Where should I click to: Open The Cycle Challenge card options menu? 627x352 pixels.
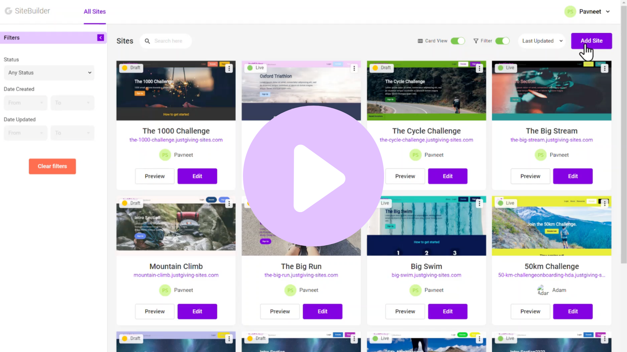click(479, 68)
